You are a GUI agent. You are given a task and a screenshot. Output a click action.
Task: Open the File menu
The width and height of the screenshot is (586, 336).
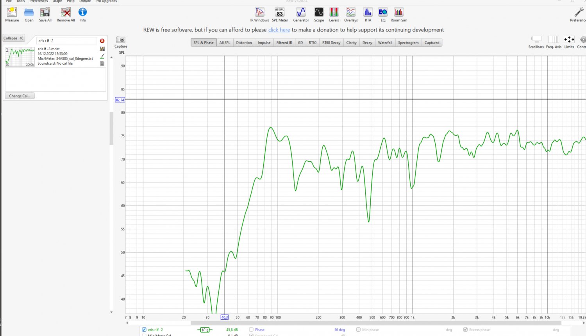(x=9, y=1)
